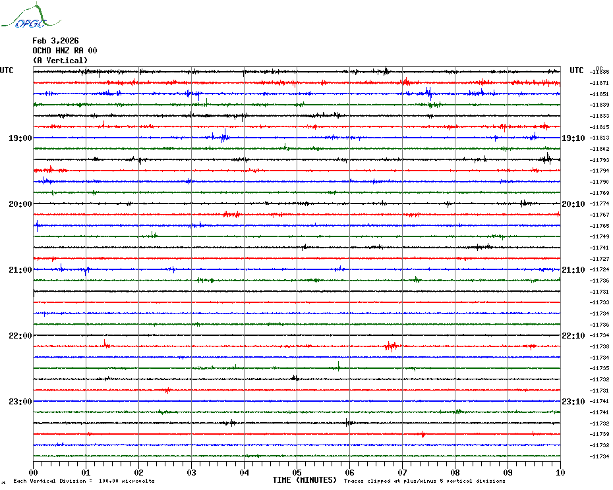Click the TIME (MINUTES) axis title

pyautogui.click(x=305, y=480)
